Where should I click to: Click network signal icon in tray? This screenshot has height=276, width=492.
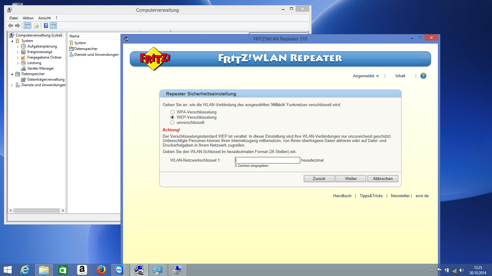coord(454,270)
